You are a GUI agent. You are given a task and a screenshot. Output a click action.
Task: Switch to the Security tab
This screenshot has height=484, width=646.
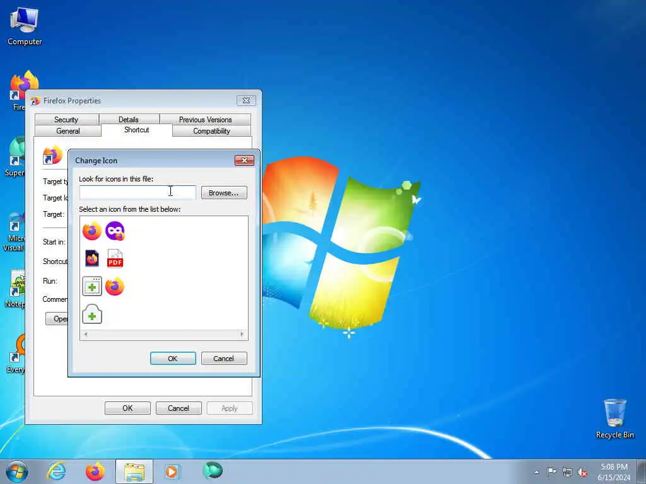(x=66, y=119)
